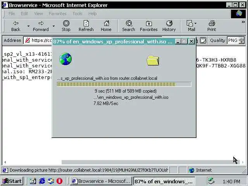Click '9 sec (511 MB of 589 MB copied)' text
This screenshot has height=186, width=248.
click(126, 91)
